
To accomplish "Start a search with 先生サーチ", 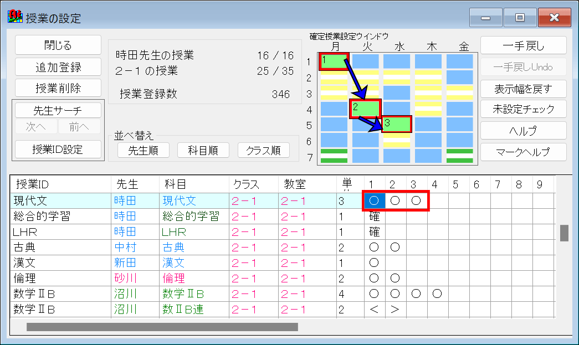I will coord(58,110).
